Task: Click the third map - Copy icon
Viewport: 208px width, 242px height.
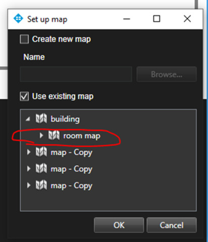Action: click(x=41, y=185)
